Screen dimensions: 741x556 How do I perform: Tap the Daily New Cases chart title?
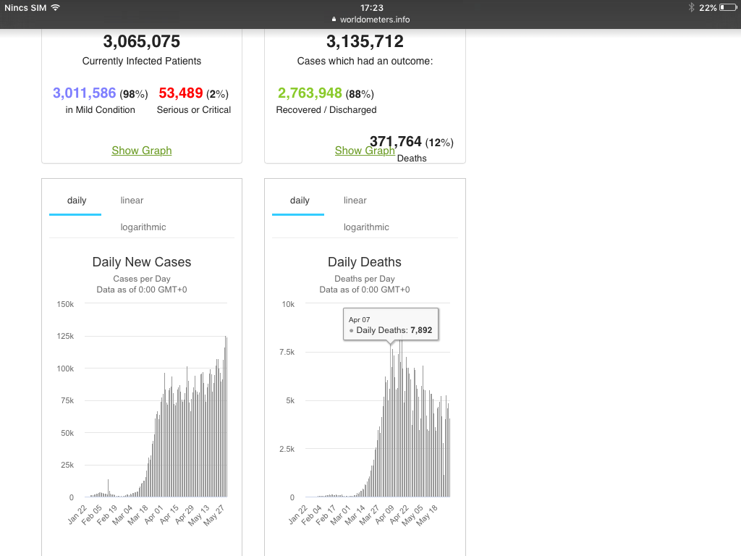pos(141,262)
